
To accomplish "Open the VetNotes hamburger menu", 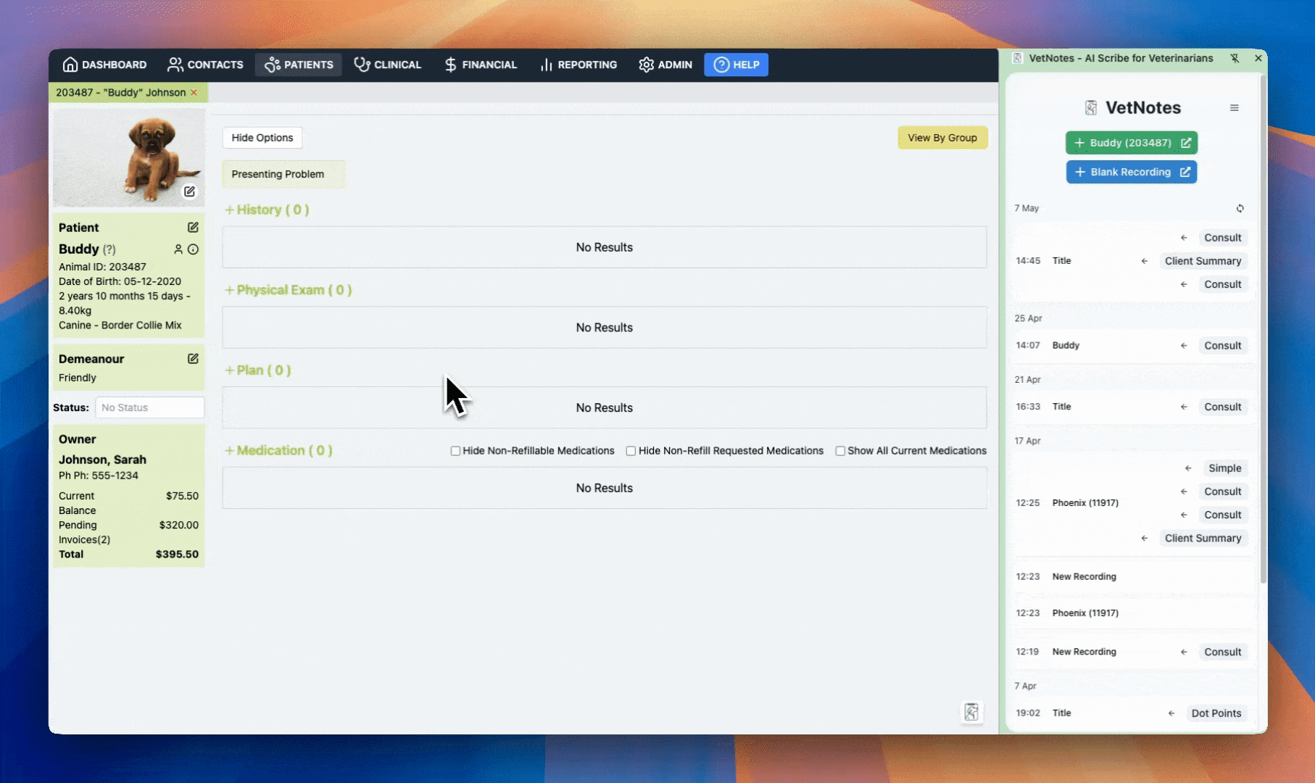I will (x=1234, y=108).
